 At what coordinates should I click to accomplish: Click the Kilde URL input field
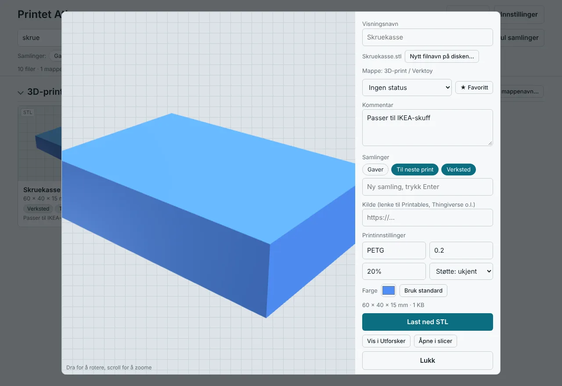(x=428, y=218)
